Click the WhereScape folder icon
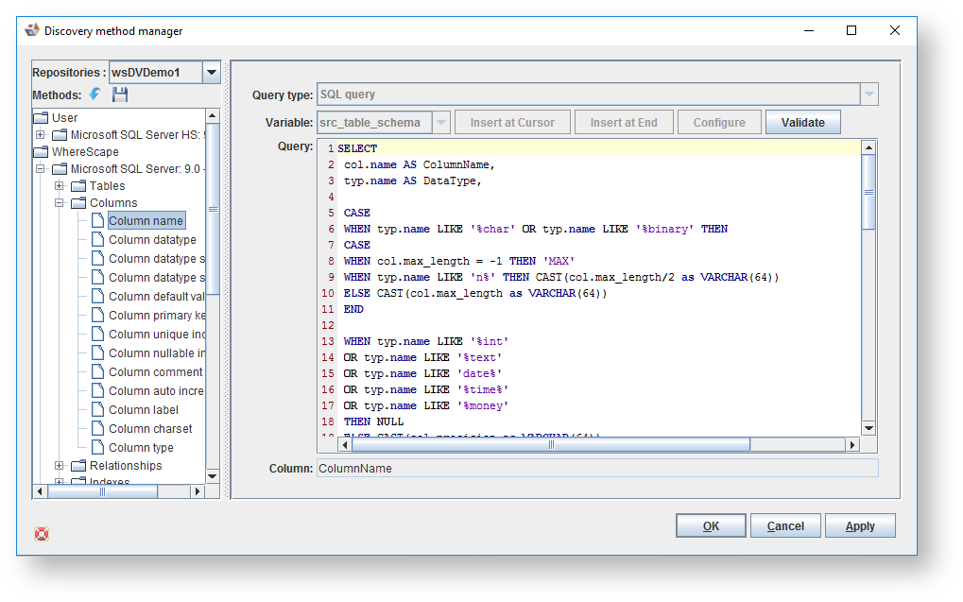The height and width of the screenshot is (602, 963). pyautogui.click(x=41, y=151)
